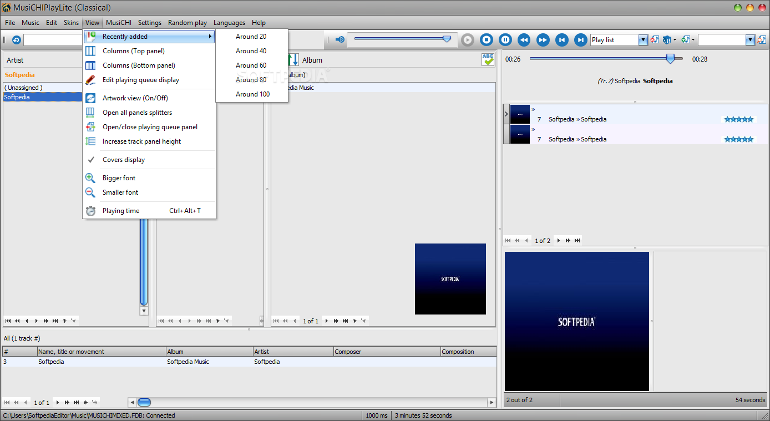This screenshot has width=770, height=421.
Task: Jump to last album in Album panel navigator
Action: click(x=346, y=321)
